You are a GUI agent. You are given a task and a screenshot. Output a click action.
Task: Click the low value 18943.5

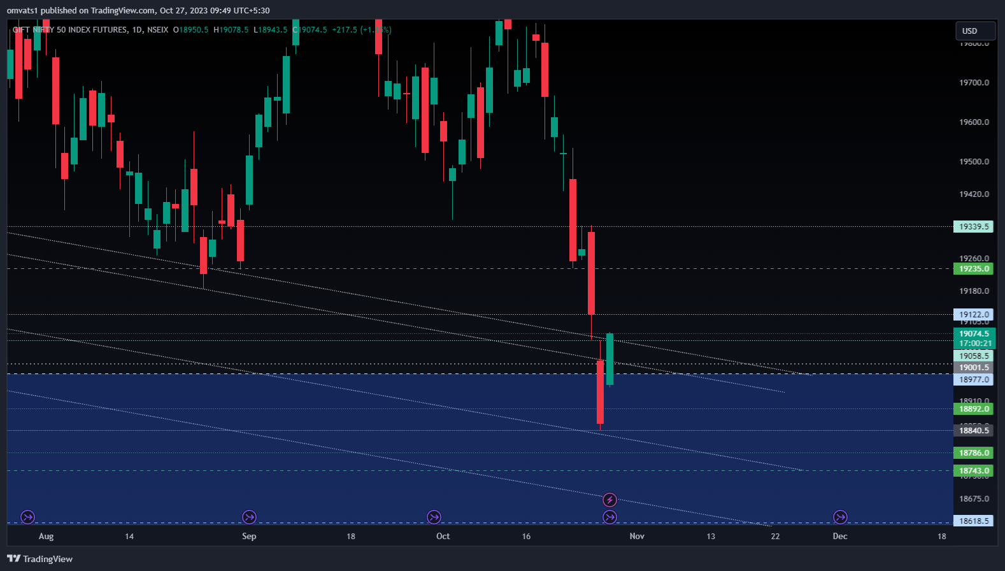pyautogui.click(x=273, y=29)
